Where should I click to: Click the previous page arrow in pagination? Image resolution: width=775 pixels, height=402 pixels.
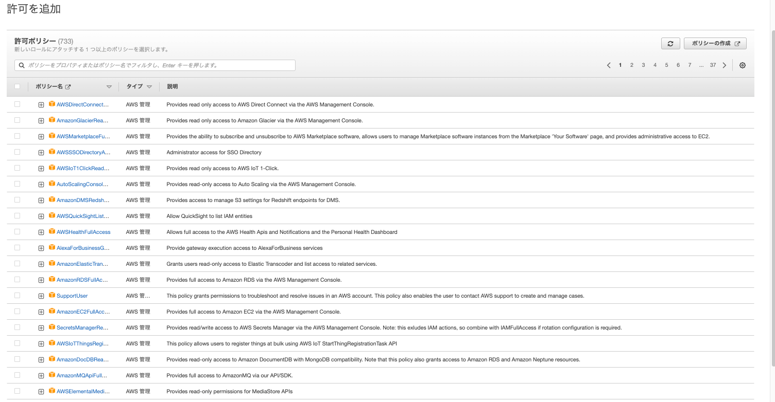[609, 65]
